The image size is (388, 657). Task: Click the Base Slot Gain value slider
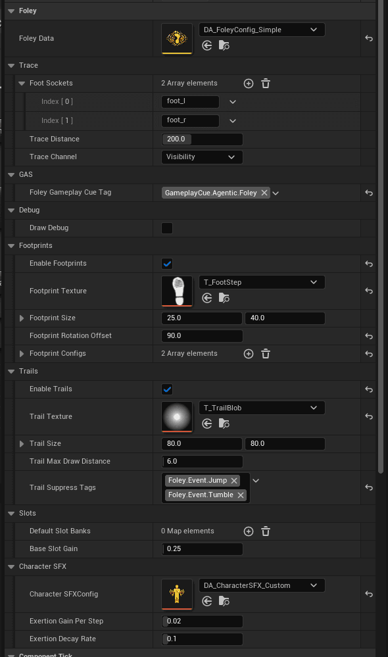click(x=202, y=549)
